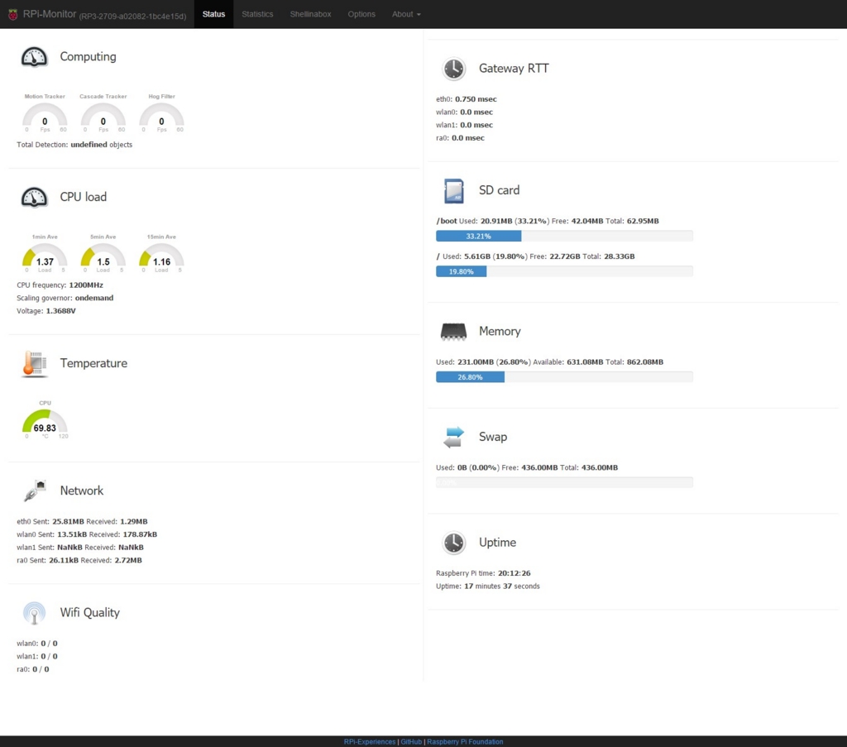The width and height of the screenshot is (847, 747).
Task: Follow the RPi-Experiences footer link
Action: point(370,741)
